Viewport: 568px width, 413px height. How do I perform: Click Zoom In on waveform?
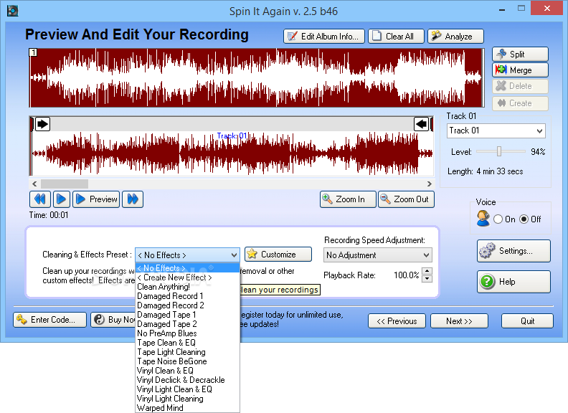348,199
